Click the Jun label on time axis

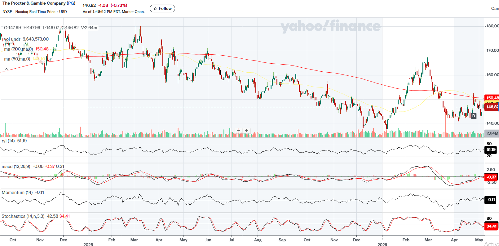(208, 240)
